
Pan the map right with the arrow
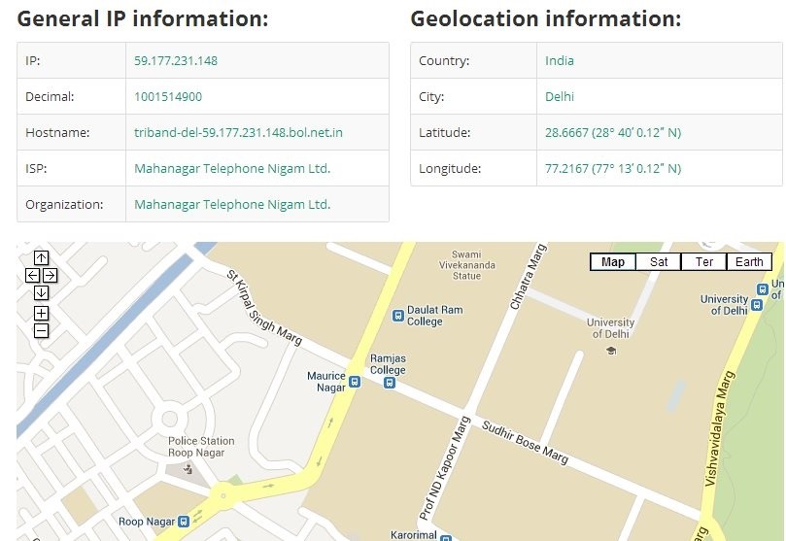click(x=50, y=275)
